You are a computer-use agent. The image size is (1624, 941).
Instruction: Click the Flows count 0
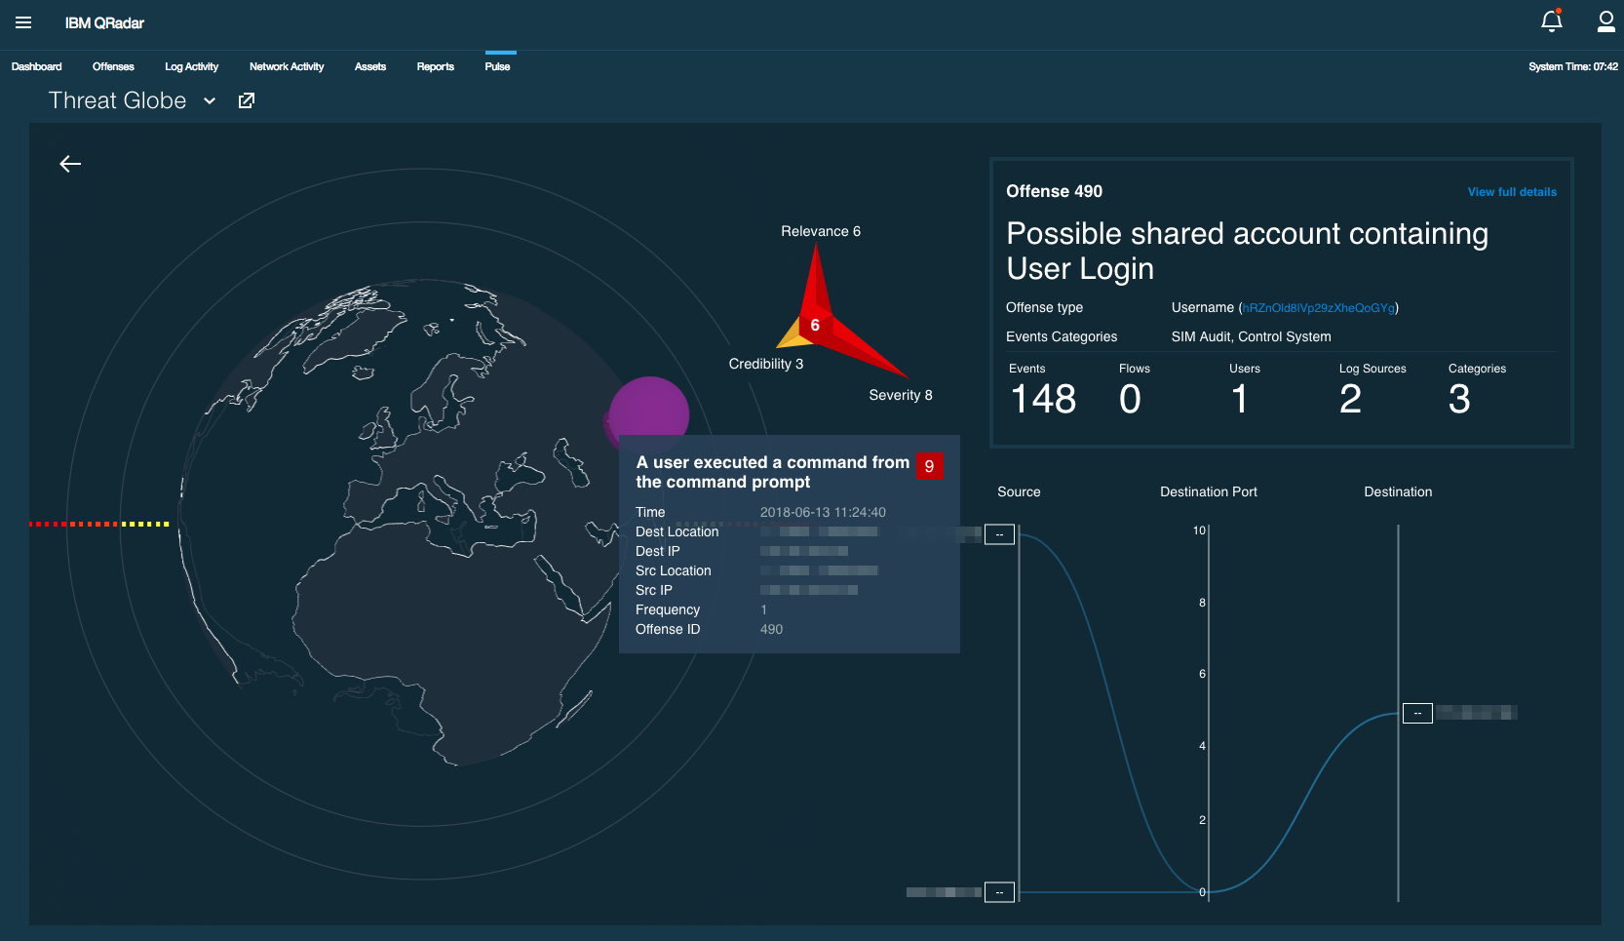tap(1130, 399)
